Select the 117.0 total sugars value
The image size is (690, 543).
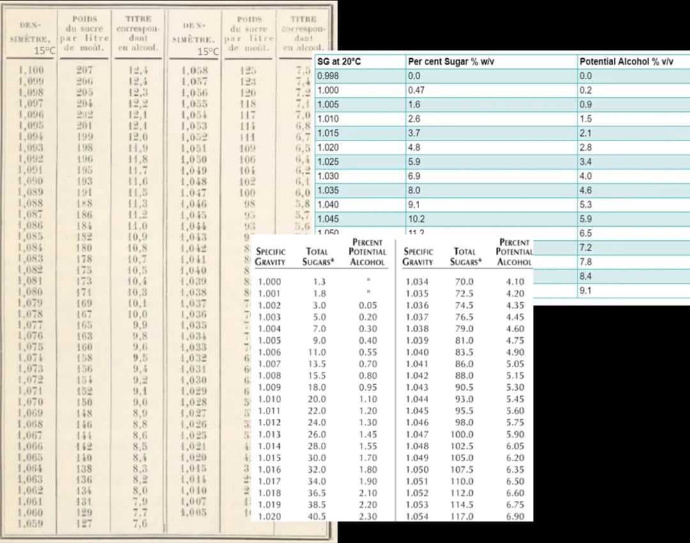pos(464,517)
